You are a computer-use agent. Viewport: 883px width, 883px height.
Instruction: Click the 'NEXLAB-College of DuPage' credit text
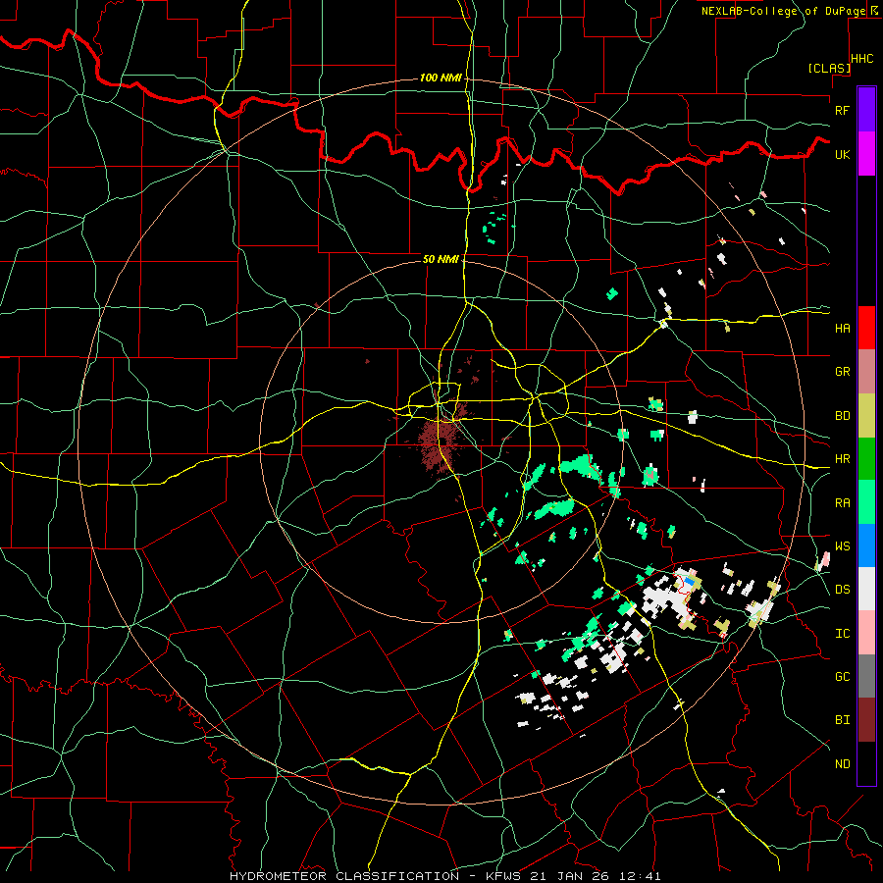[x=783, y=11]
